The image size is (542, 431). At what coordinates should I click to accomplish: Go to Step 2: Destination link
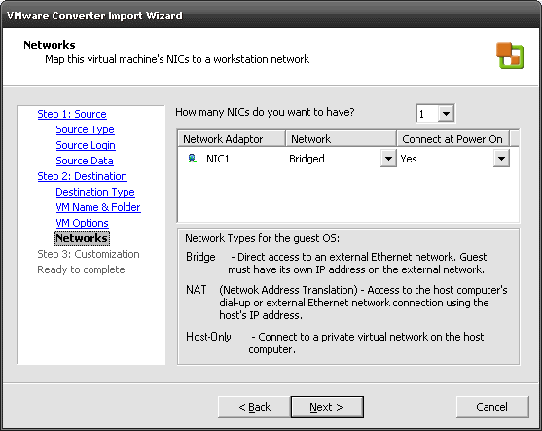pos(83,176)
